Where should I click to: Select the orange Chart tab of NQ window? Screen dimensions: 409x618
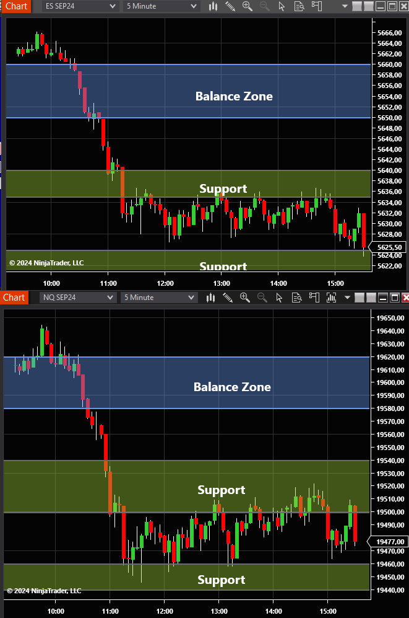point(14,298)
